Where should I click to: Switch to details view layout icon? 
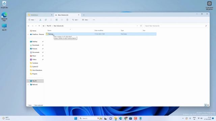click(206, 105)
